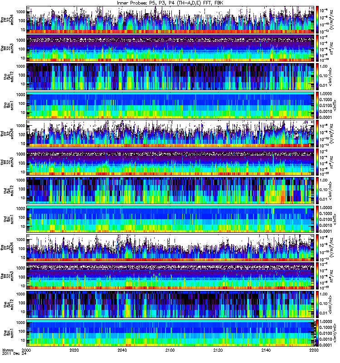Click the color bar beside tha fbk scm1 panel

pyautogui.click(x=317, y=105)
